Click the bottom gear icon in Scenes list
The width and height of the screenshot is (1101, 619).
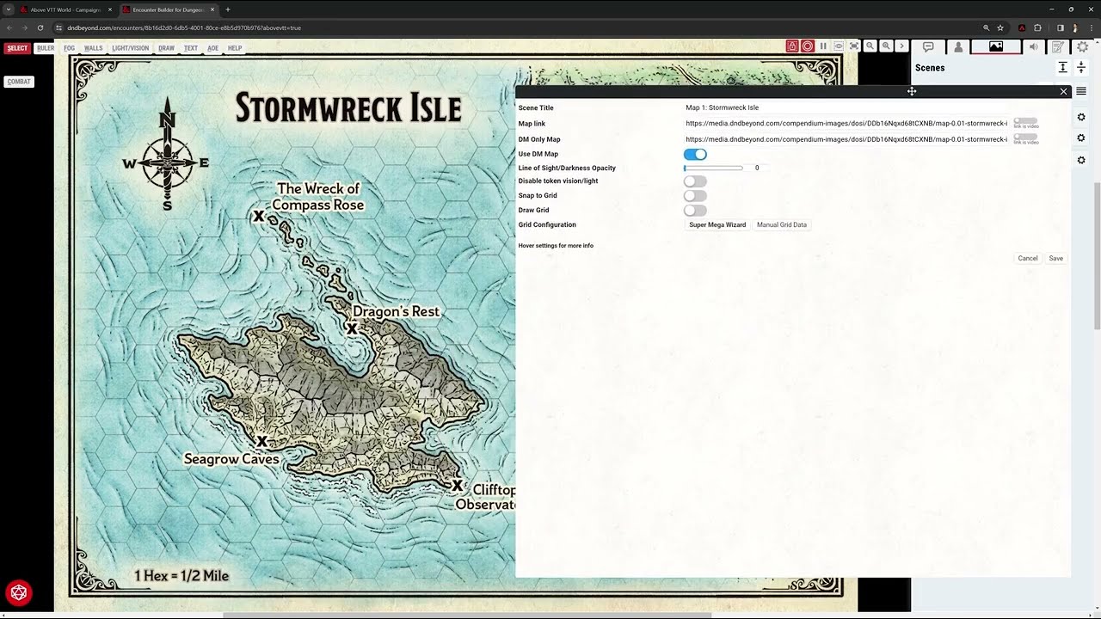point(1081,160)
